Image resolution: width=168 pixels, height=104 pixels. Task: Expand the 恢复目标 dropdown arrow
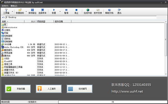pyautogui.click(x=26, y=11)
